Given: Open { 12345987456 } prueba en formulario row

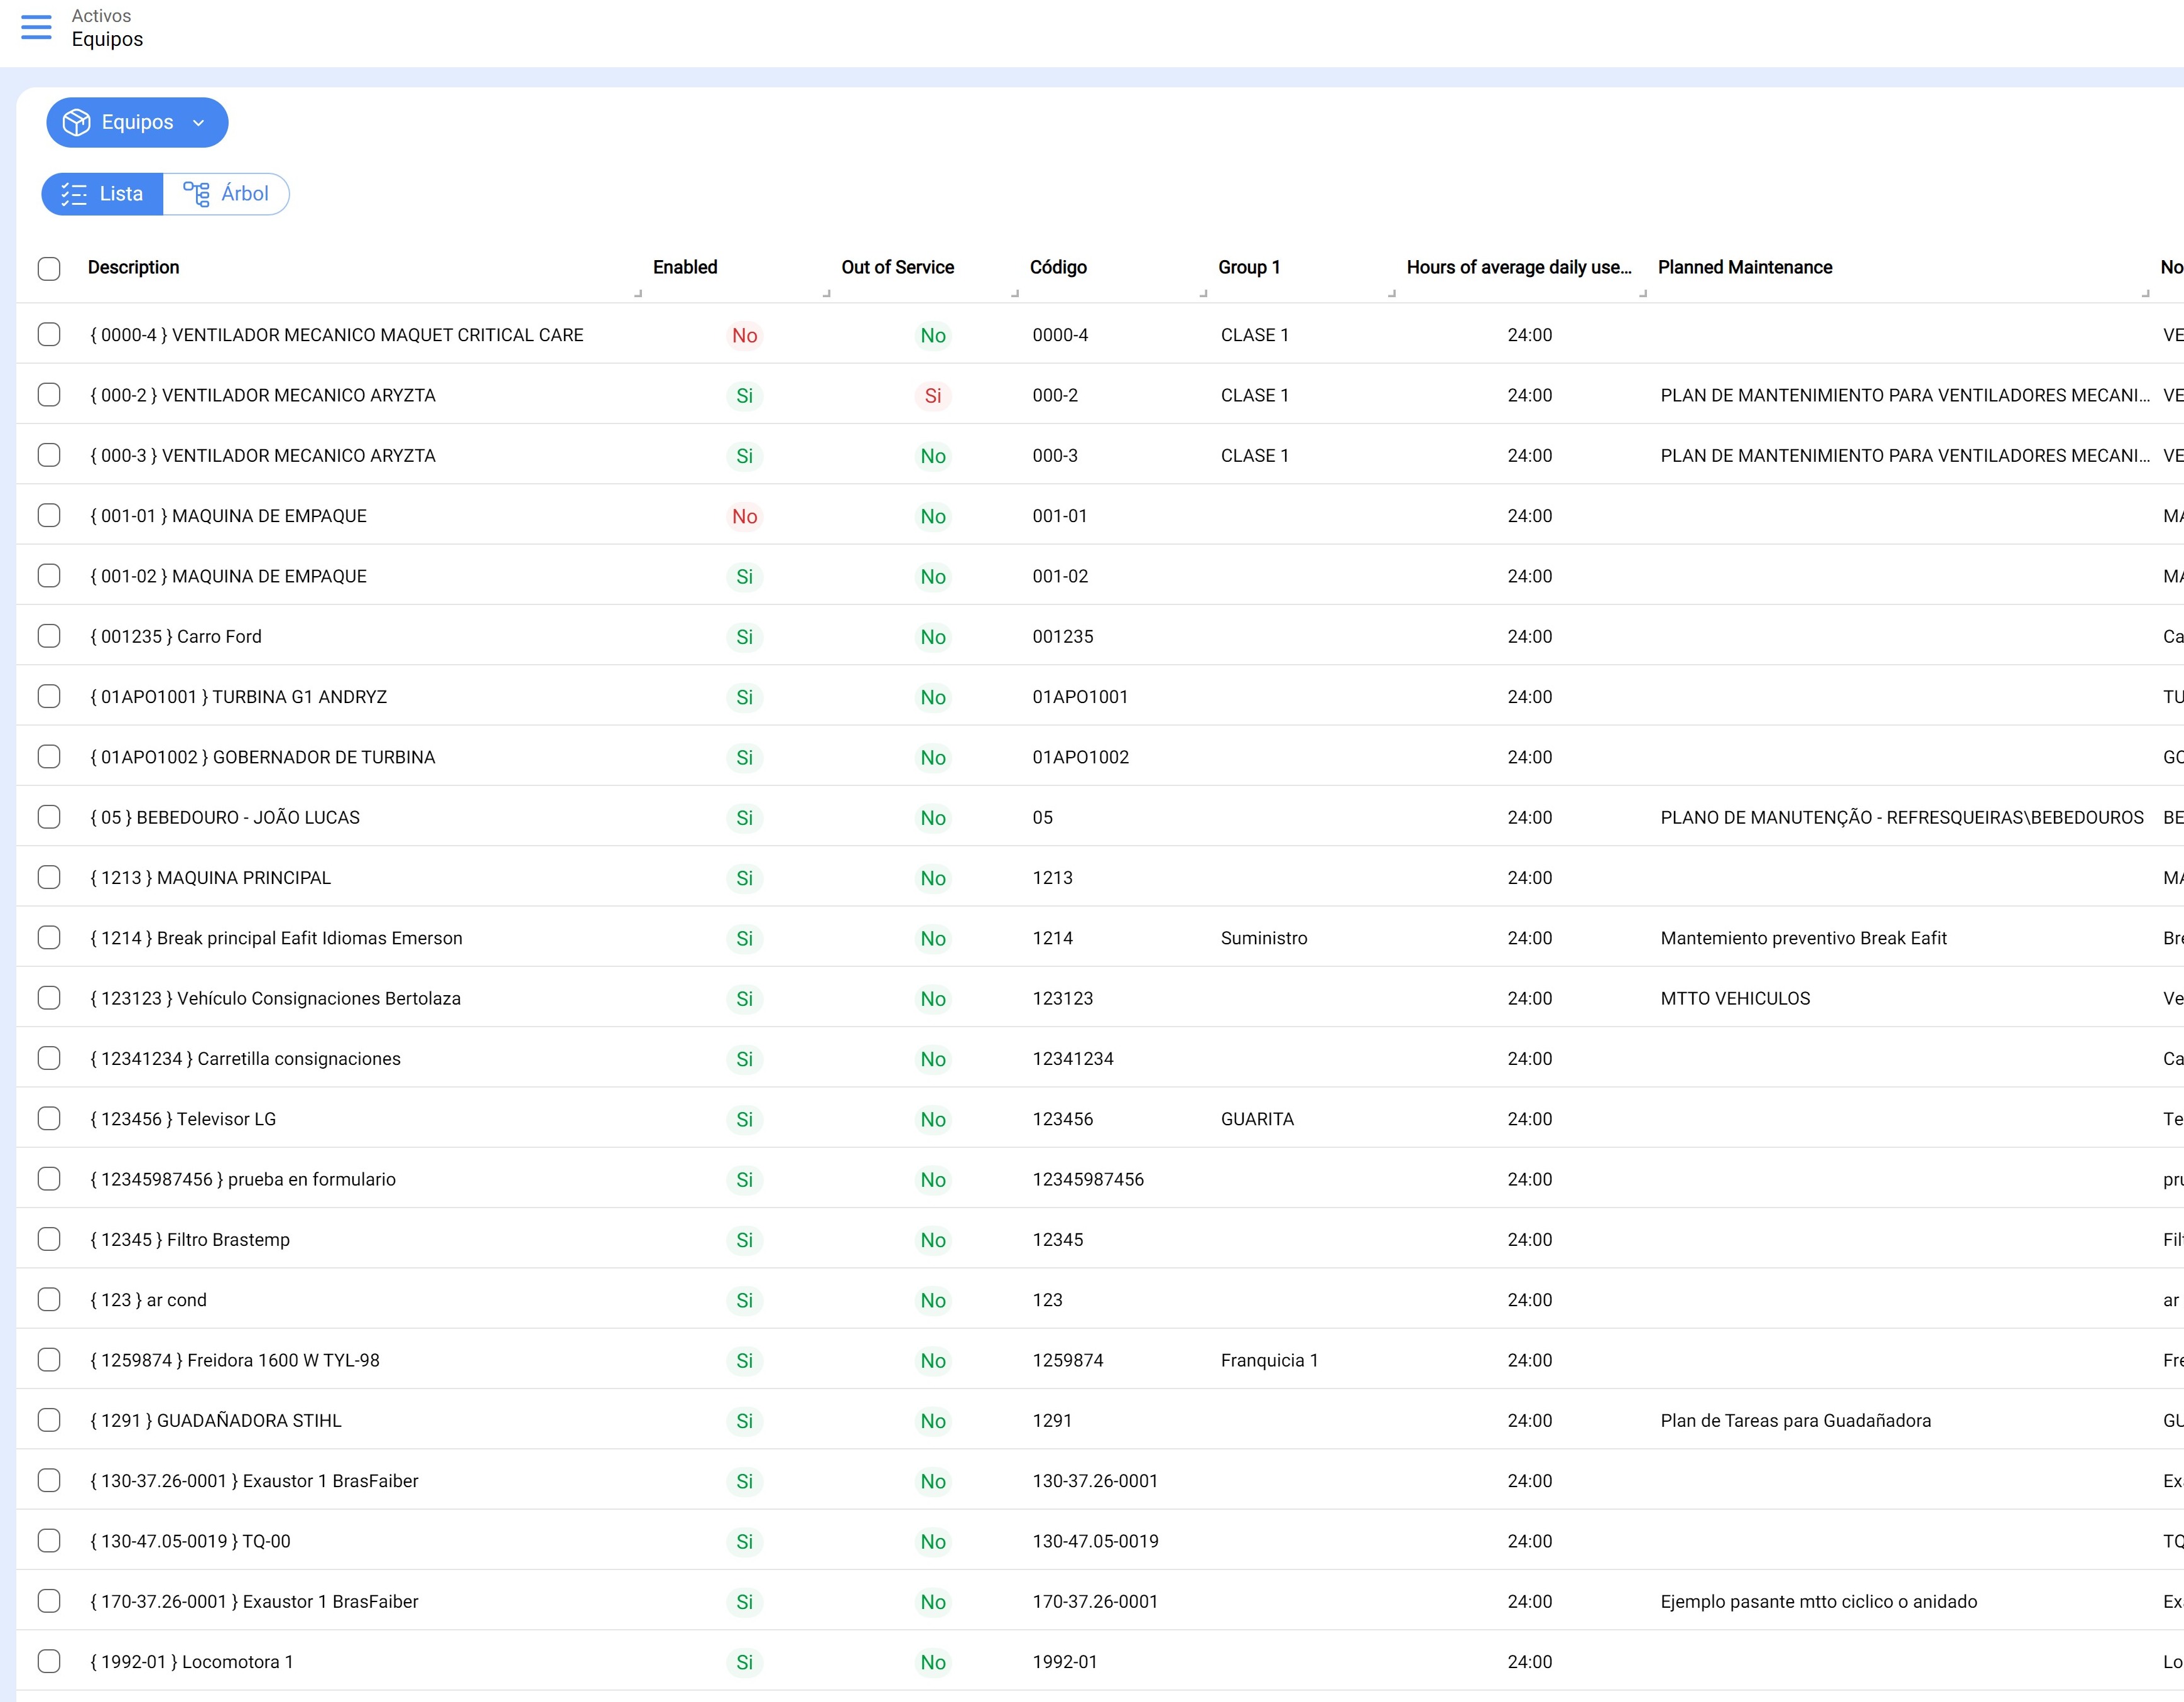Looking at the screenshot, I should point(243,1179).
